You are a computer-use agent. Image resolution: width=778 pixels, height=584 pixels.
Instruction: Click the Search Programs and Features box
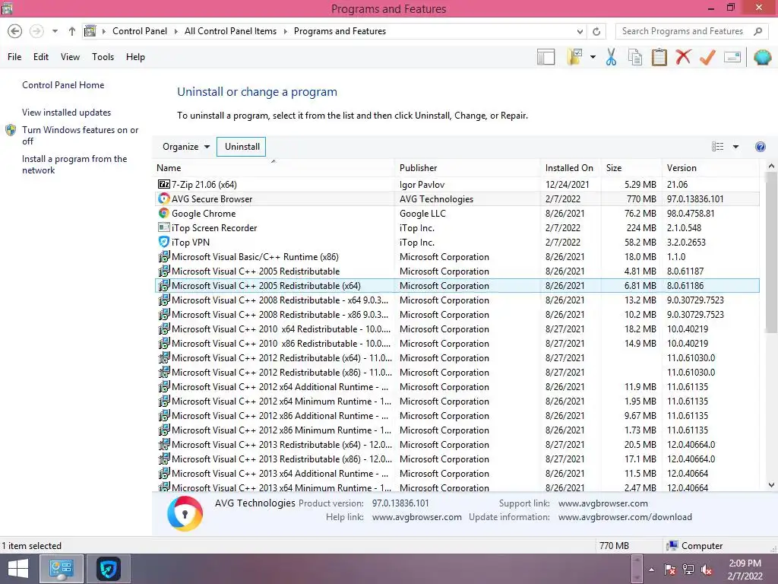click(692, 31)
